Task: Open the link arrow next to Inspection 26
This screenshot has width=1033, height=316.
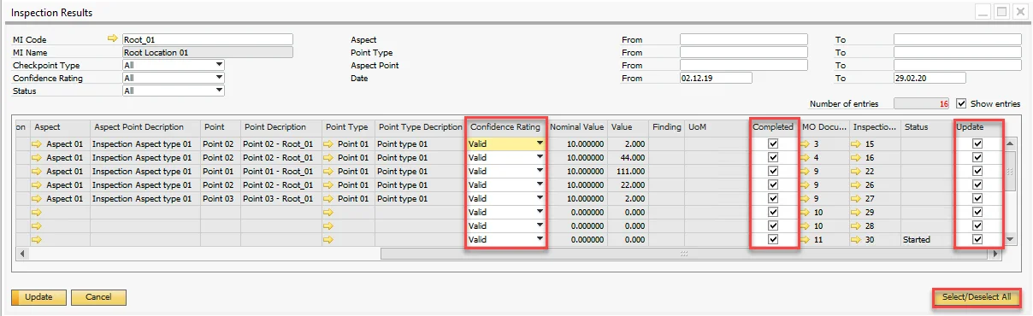Action: tap(856, 185)
